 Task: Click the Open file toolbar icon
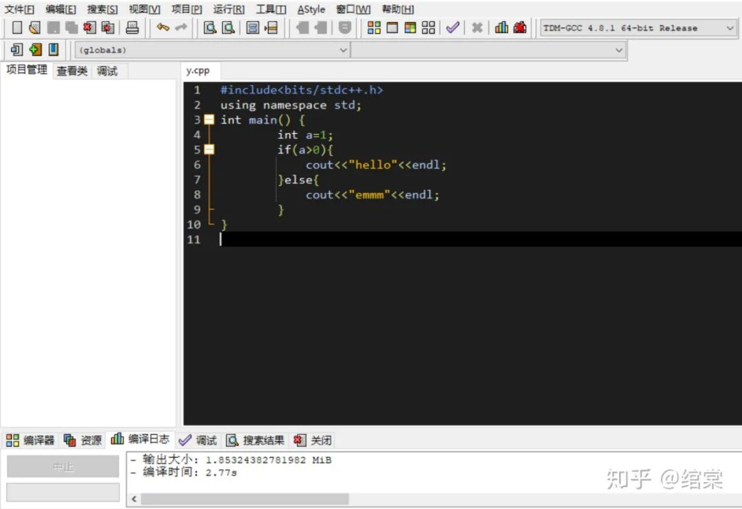34,27
